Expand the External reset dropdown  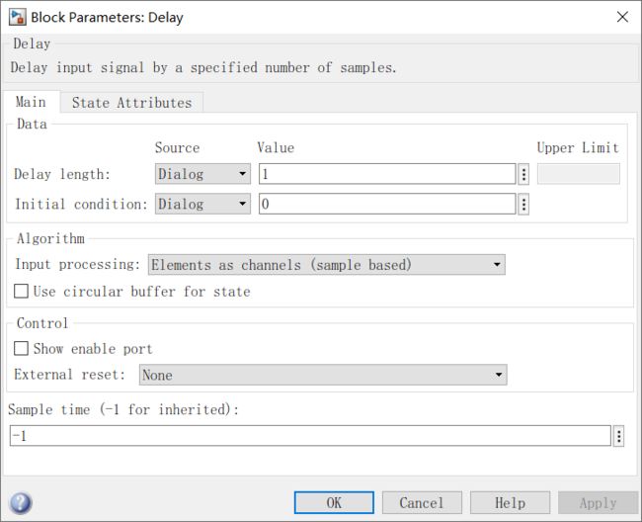[322, 376]
